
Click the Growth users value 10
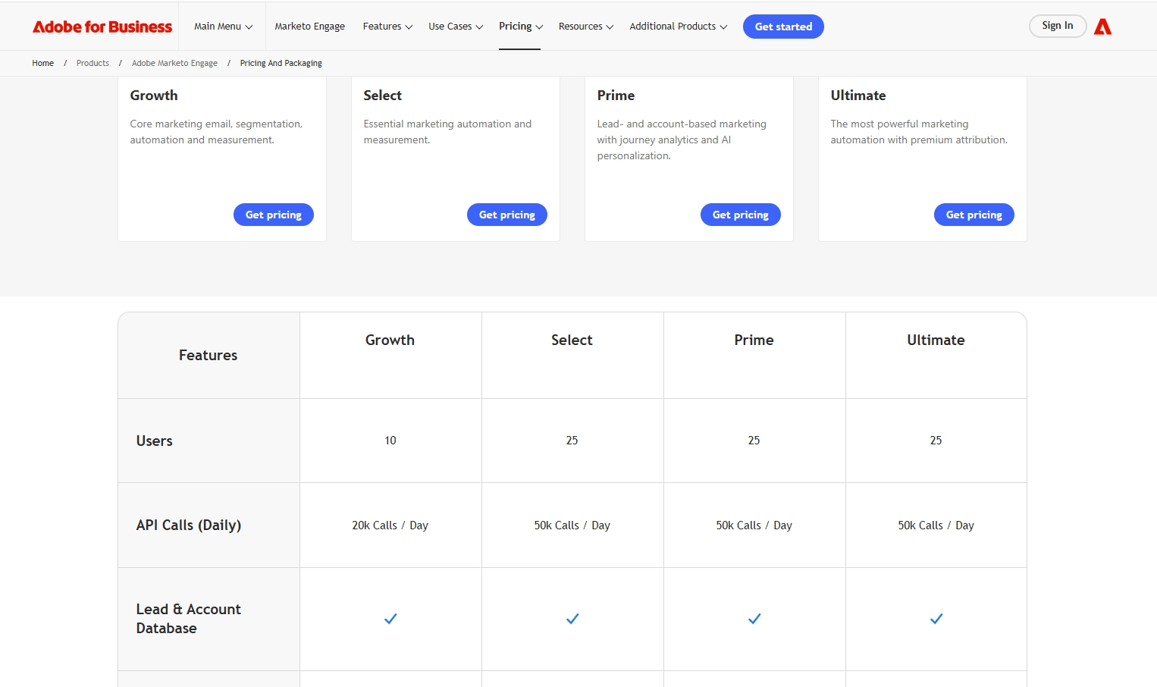pyautogui.click(x=390, y=441)
